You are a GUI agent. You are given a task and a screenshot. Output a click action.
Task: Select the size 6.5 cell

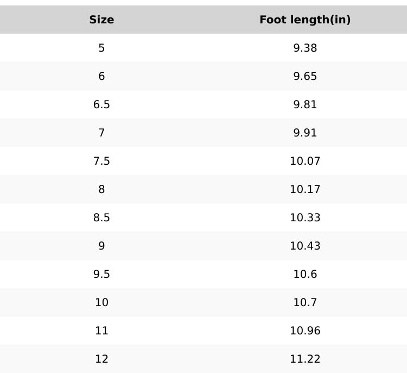[101, 105]
